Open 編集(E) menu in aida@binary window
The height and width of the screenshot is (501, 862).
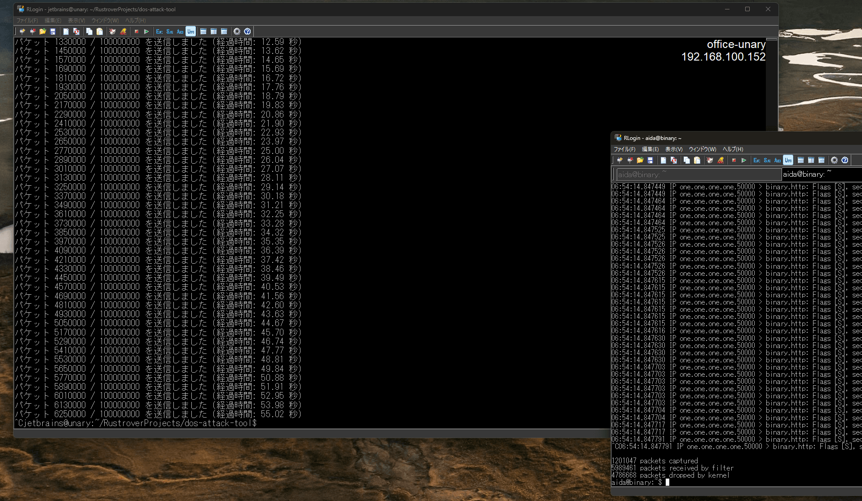tap(650, 149)
